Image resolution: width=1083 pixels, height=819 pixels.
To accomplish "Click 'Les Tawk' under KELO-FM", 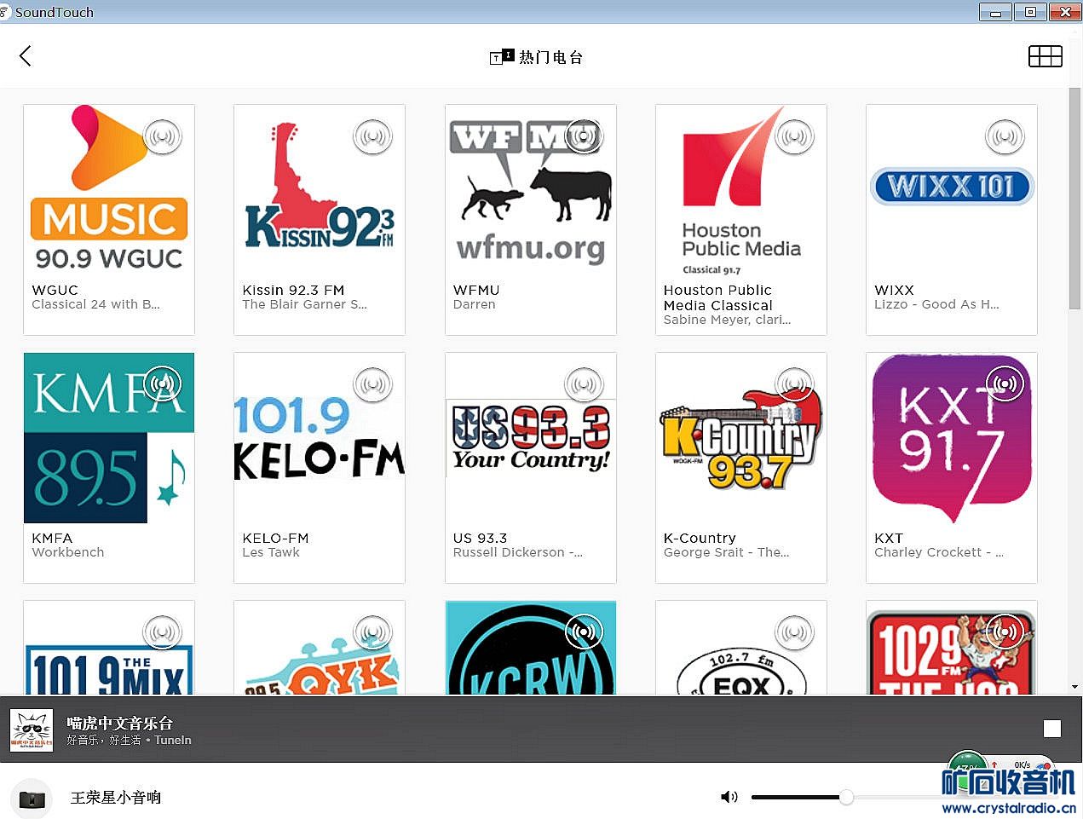I will pyautogui.click(x=271, y=552).
